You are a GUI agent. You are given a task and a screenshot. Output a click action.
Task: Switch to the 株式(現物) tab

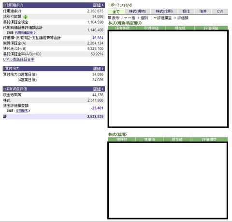tap(138, 12)
